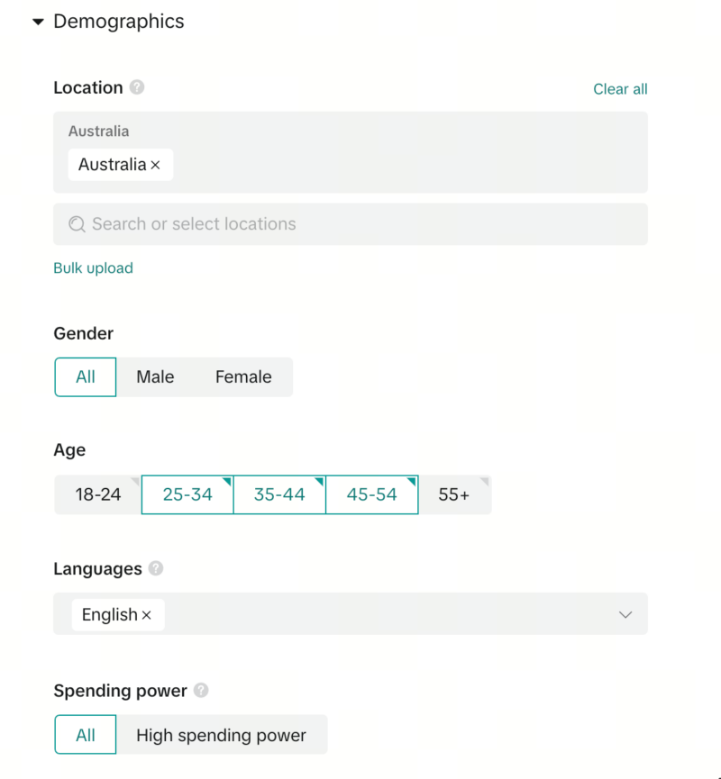Screen dimensions: 721x779
Task: Click the Spending power help icon
Action: coord(201,691)
